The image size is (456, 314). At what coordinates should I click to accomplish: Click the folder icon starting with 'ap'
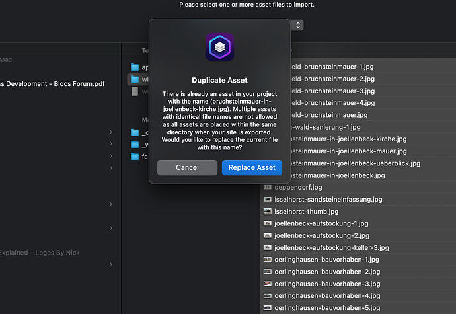pos(135,67)
